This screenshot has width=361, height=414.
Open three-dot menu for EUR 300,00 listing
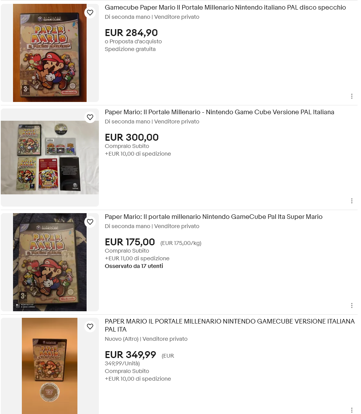351,201
